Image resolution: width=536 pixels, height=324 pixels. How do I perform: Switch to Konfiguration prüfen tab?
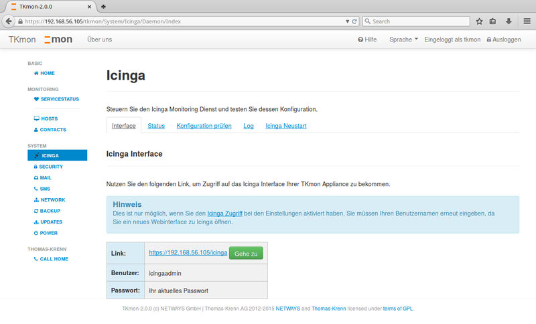(204, 126)
